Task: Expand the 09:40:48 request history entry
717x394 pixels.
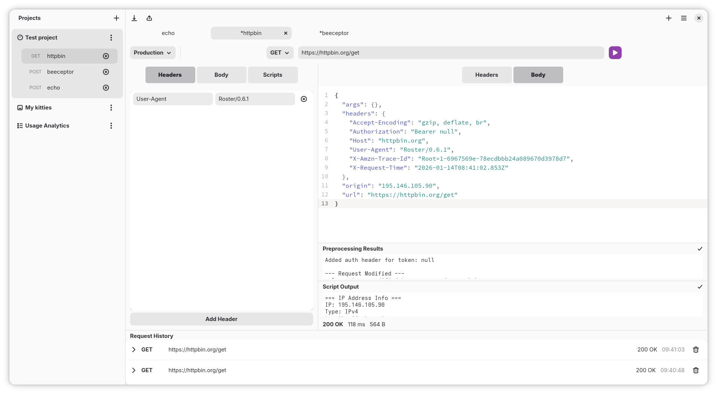Action: coord(133,370)
